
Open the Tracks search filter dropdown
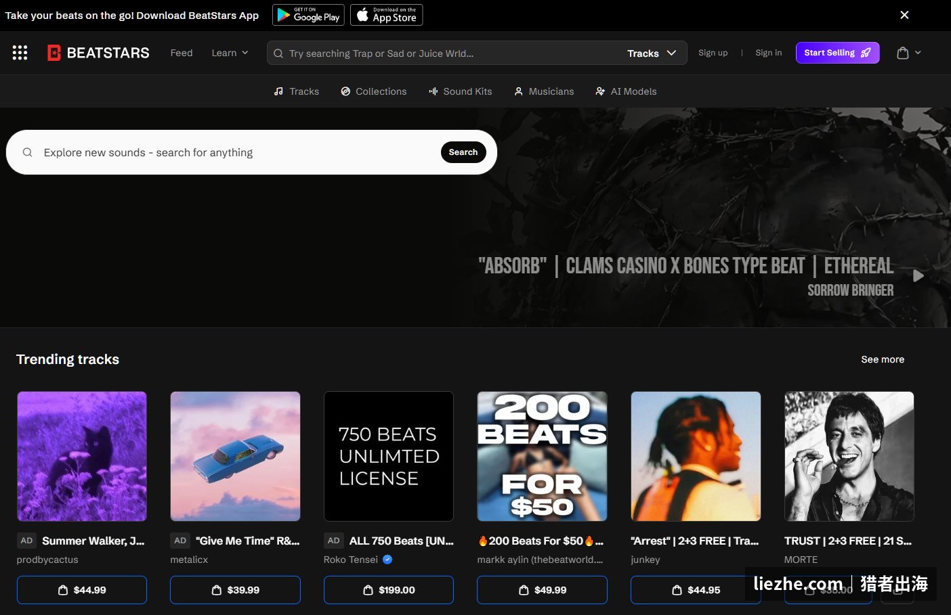point(652,53)
